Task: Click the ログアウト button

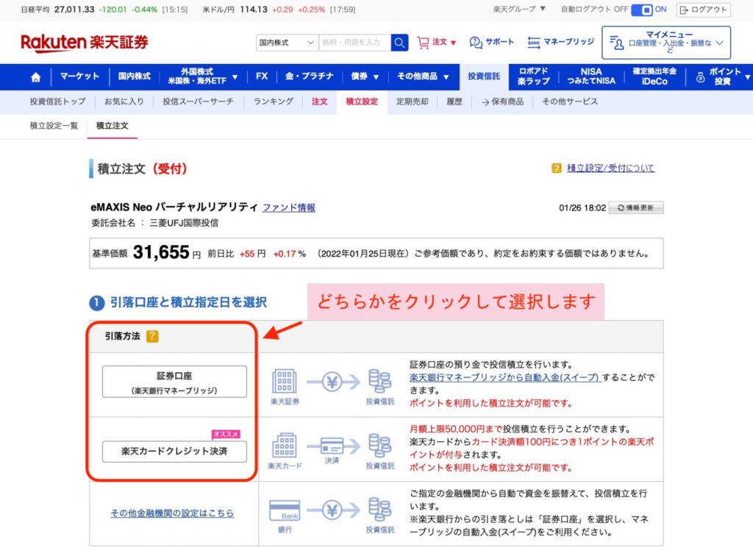Action: 704,10
